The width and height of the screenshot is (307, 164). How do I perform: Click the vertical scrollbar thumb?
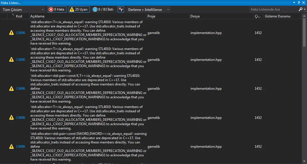[x=304, y=32]
